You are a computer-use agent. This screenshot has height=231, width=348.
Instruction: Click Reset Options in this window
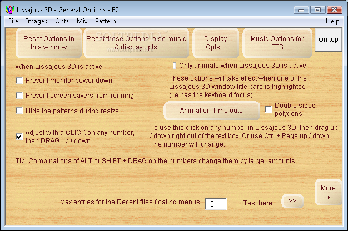49,43
